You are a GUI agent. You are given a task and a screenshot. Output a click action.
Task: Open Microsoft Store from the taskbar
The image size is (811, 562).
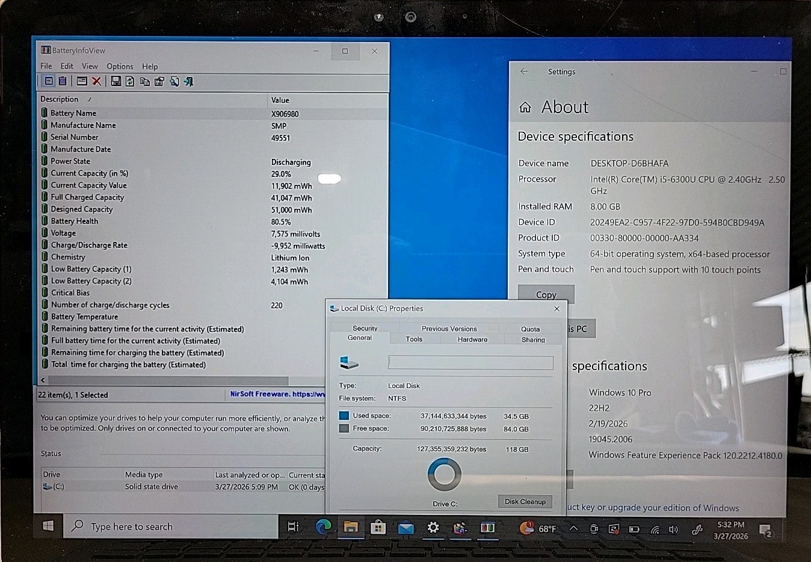(x=378, y=528)
